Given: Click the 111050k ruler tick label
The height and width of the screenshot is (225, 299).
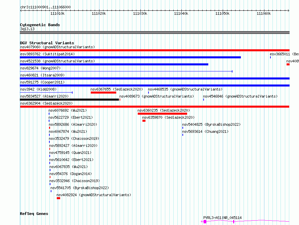Looking at the screenshot, I should [x=222, y=13].
